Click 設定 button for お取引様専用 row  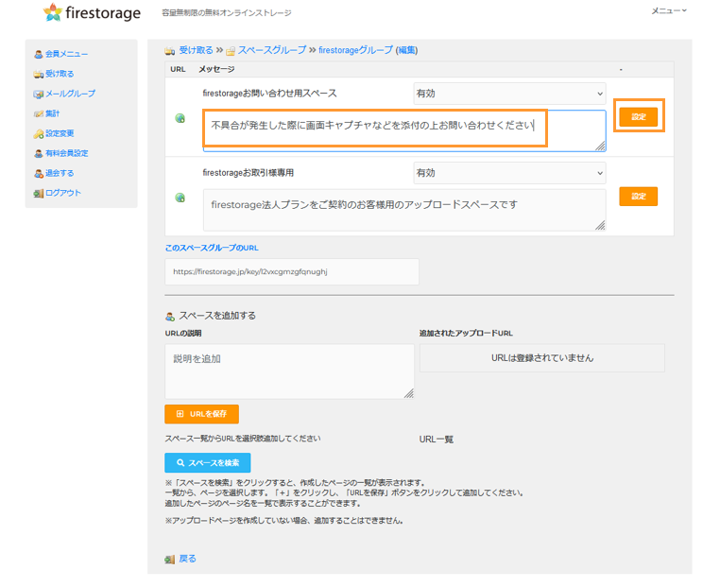pos(638,196)
